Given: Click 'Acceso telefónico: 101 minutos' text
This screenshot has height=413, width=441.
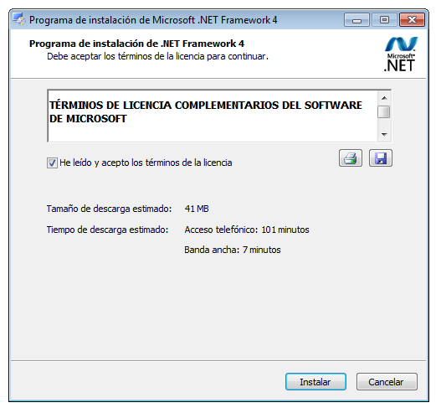Looking at the screenshot, I should [247, 230].
